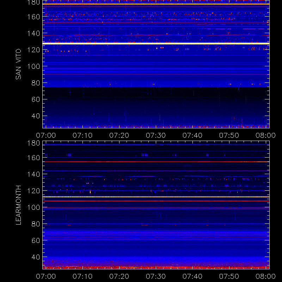This screenshot has height=282, width=282.
Task: Select the 80 tick label on SAN VITO axis
Action: pos(36,83)
